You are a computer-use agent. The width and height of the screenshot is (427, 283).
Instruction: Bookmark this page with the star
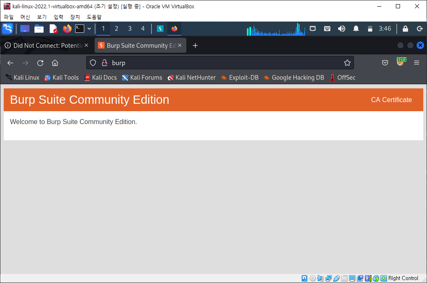347,63
